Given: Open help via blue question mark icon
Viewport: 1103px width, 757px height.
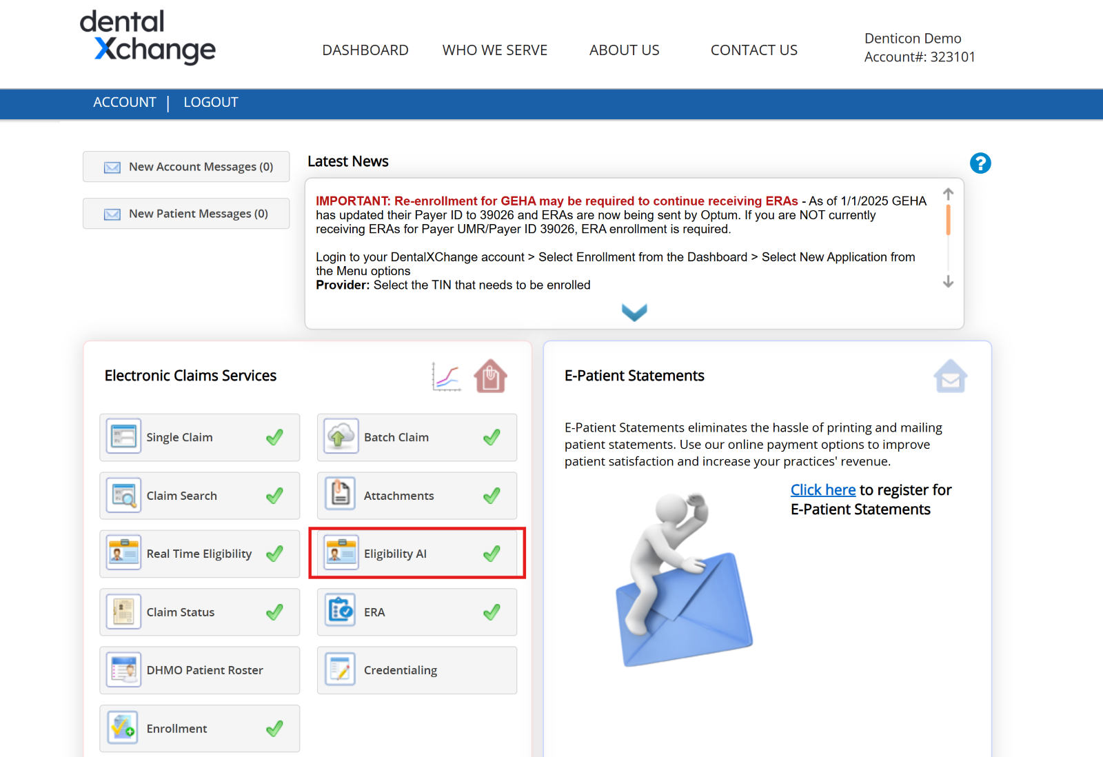Looking at the screenshot, I should [980, 163].
